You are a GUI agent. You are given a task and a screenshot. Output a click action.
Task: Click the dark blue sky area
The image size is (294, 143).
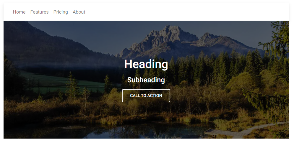(94, 34)
